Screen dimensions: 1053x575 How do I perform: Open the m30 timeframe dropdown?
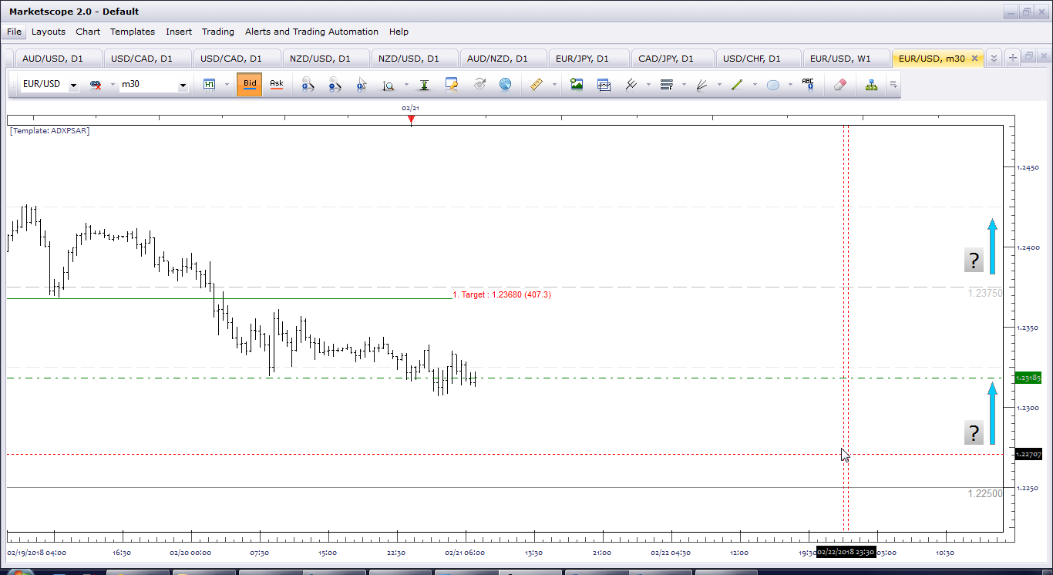(x=183, y=86)
